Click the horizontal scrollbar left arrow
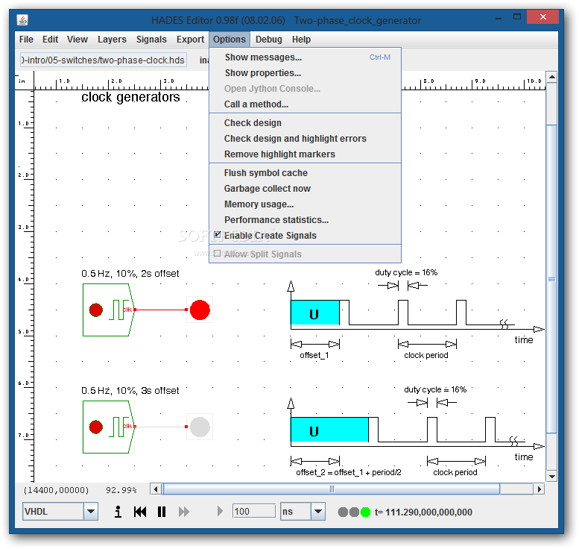The height and width of the screenshot is (549, 579). click(x=156, y=489)
